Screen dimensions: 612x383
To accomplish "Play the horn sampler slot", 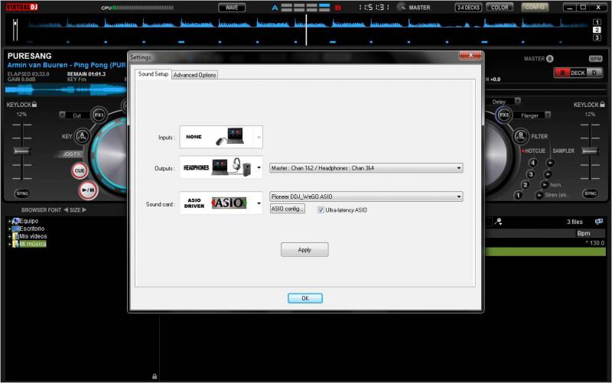I will click(545, 184).
